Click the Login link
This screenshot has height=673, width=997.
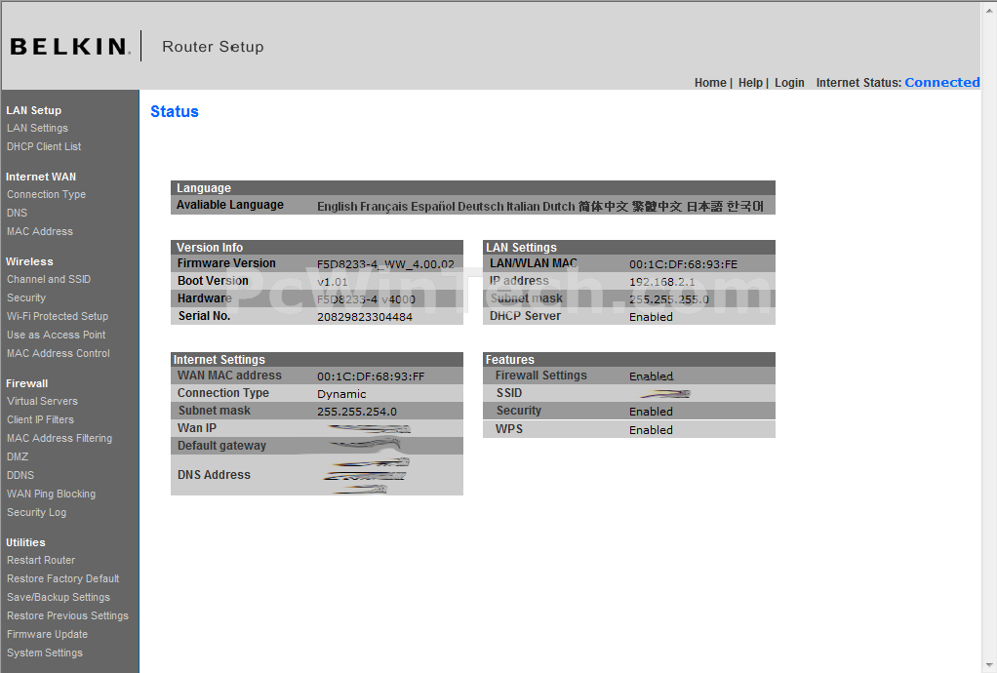(789, 83)
